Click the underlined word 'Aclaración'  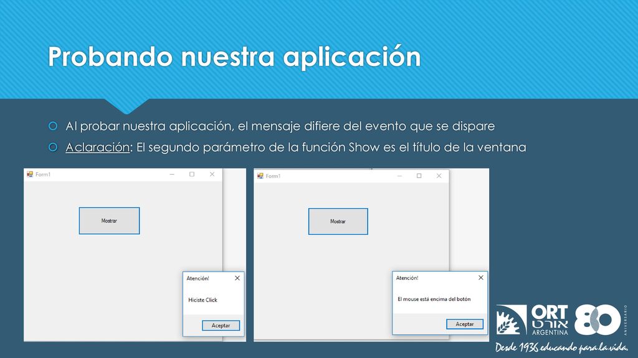pyautogui.click(x=98, y=147)
